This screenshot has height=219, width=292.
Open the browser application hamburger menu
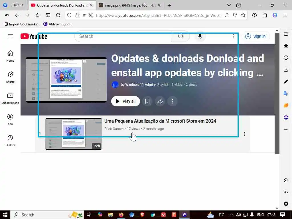click(285, 15)
